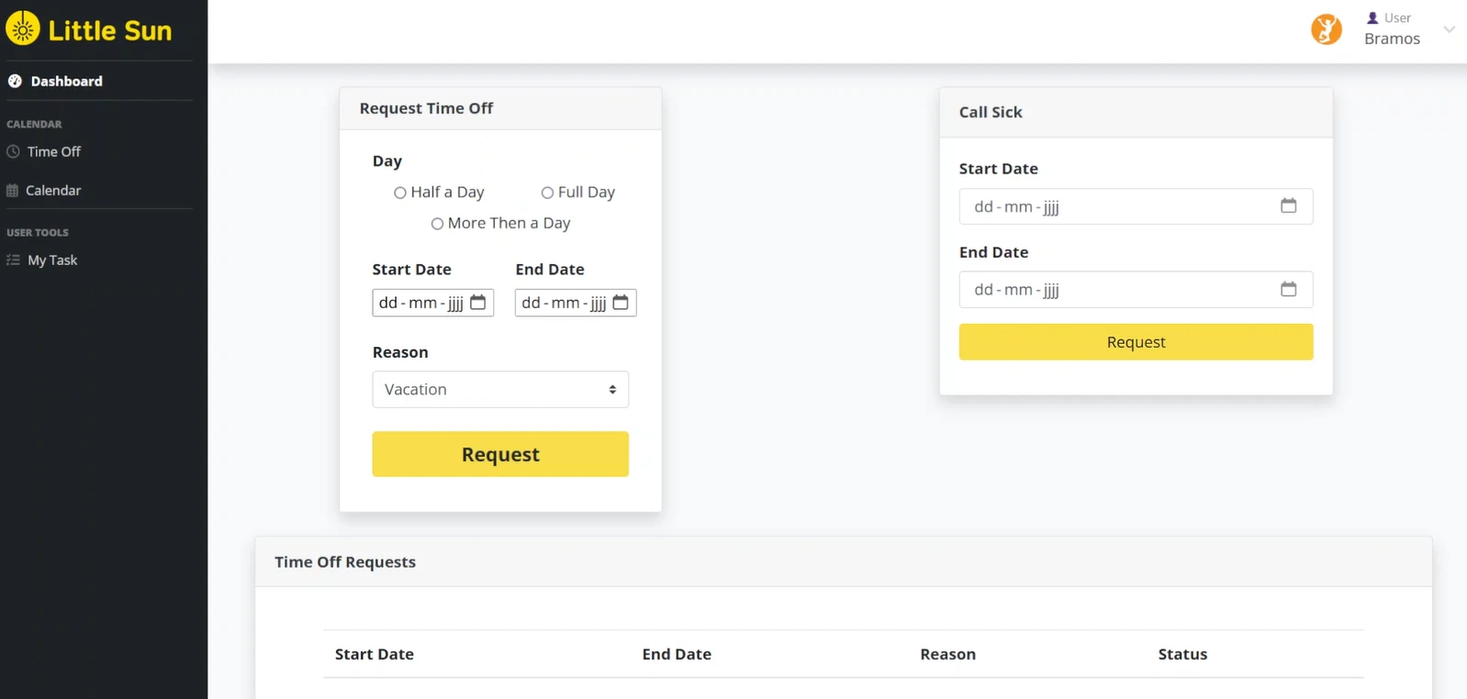Select the Half a Day radio button
Image resolution: width=1467 pixels, height=699 pixels.
point(400,193)
